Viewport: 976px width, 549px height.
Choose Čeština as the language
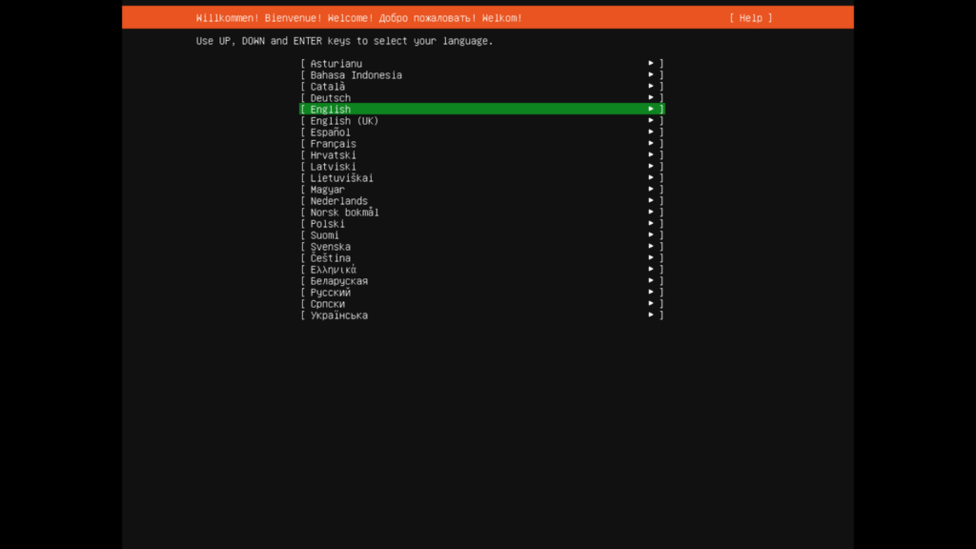pyautogui.click(x=481, y=258)
